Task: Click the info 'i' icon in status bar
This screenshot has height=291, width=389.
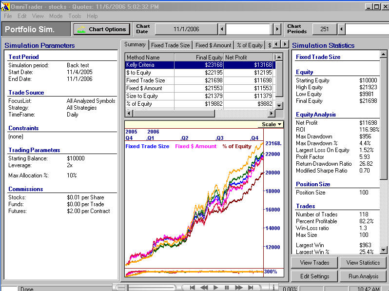Action: pyautogui.click(x=273, y=287)
